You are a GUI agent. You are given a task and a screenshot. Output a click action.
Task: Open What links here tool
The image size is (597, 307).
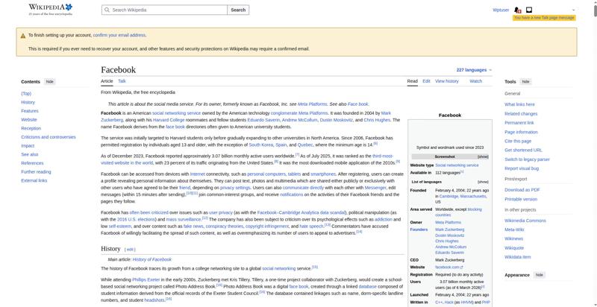pyautogui.click(x=519, y=104)
